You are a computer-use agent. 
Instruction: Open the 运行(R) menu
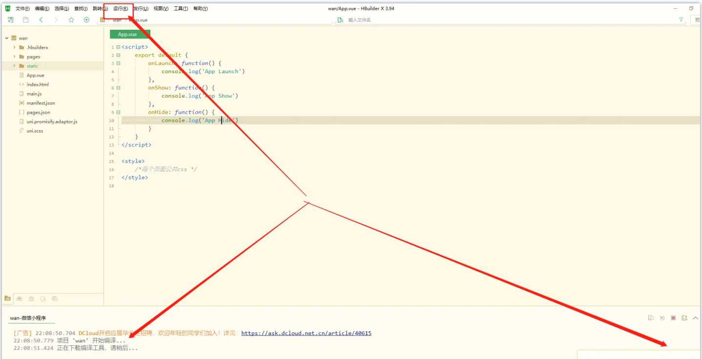(x=121, y=9)
